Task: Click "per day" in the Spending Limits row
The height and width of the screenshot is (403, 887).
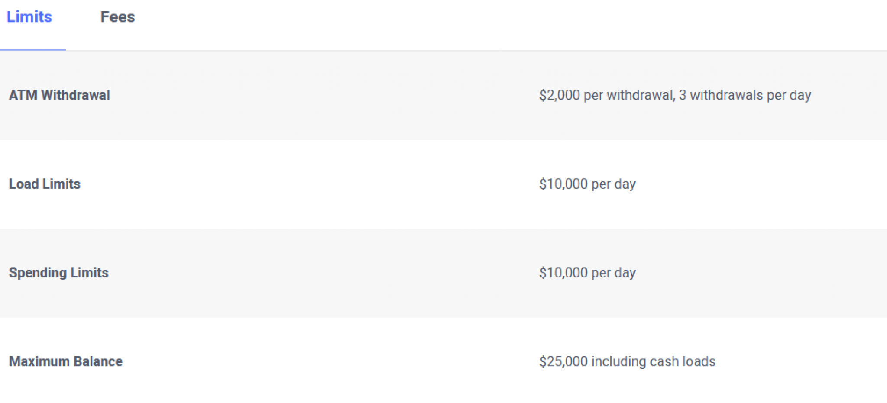Action: [613, 273]
